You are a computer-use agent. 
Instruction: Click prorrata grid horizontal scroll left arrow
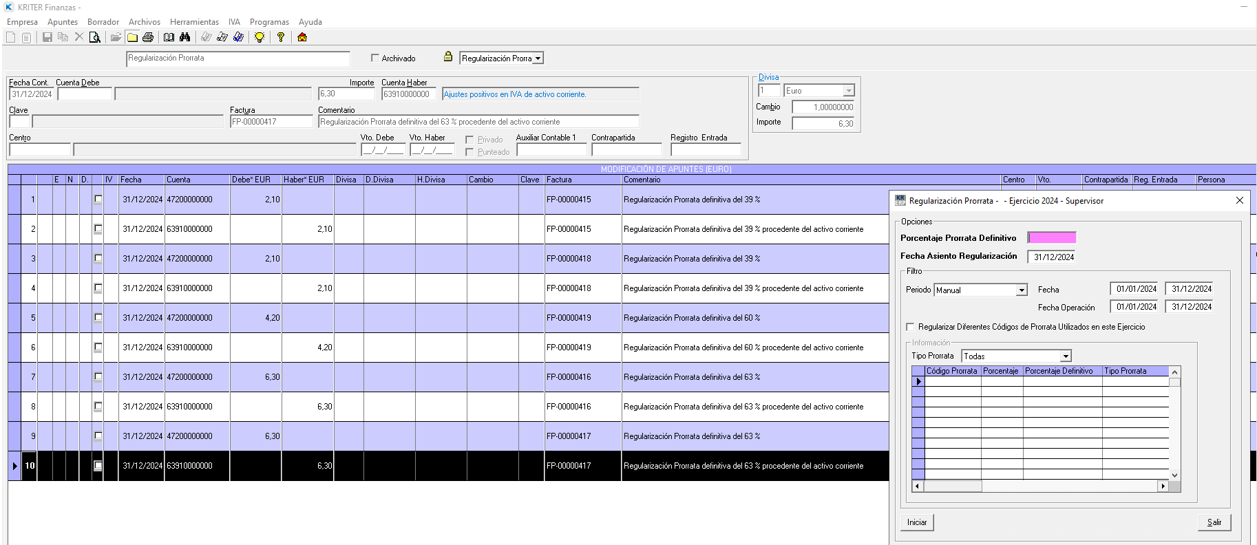917,486
